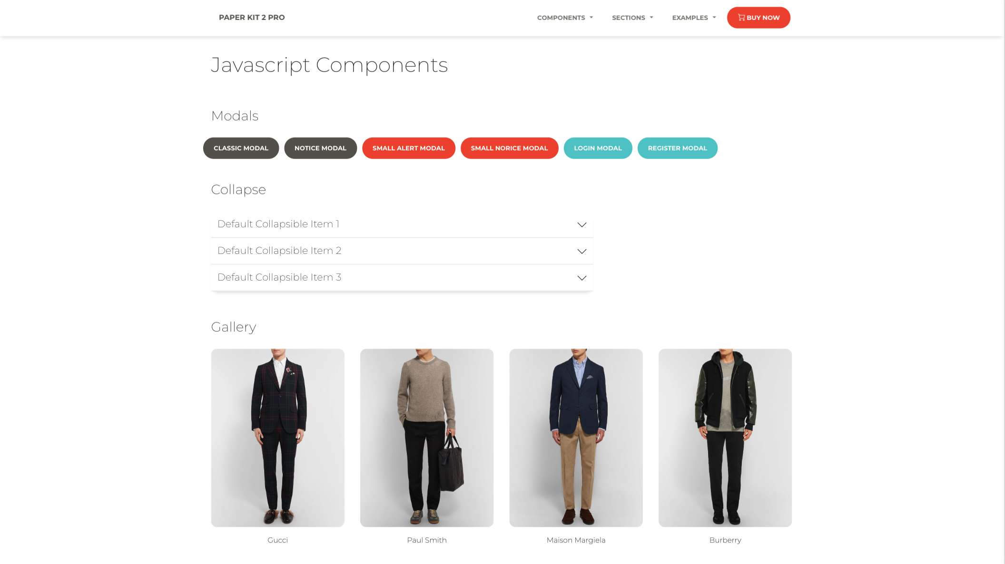Expand Default Collapsible Item 3
This screenshot has height=564, width=1005.
point(403,277)
